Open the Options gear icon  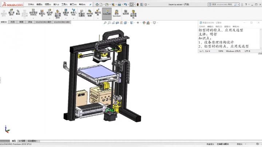coord(146,4)
